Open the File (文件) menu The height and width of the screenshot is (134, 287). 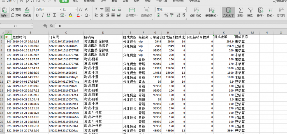(8, 1)
